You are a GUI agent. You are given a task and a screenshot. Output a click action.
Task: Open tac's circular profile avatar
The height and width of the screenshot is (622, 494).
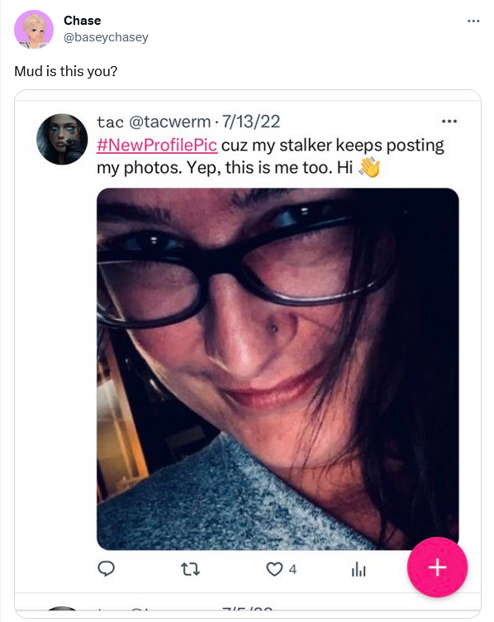click(x=62, y=139)
